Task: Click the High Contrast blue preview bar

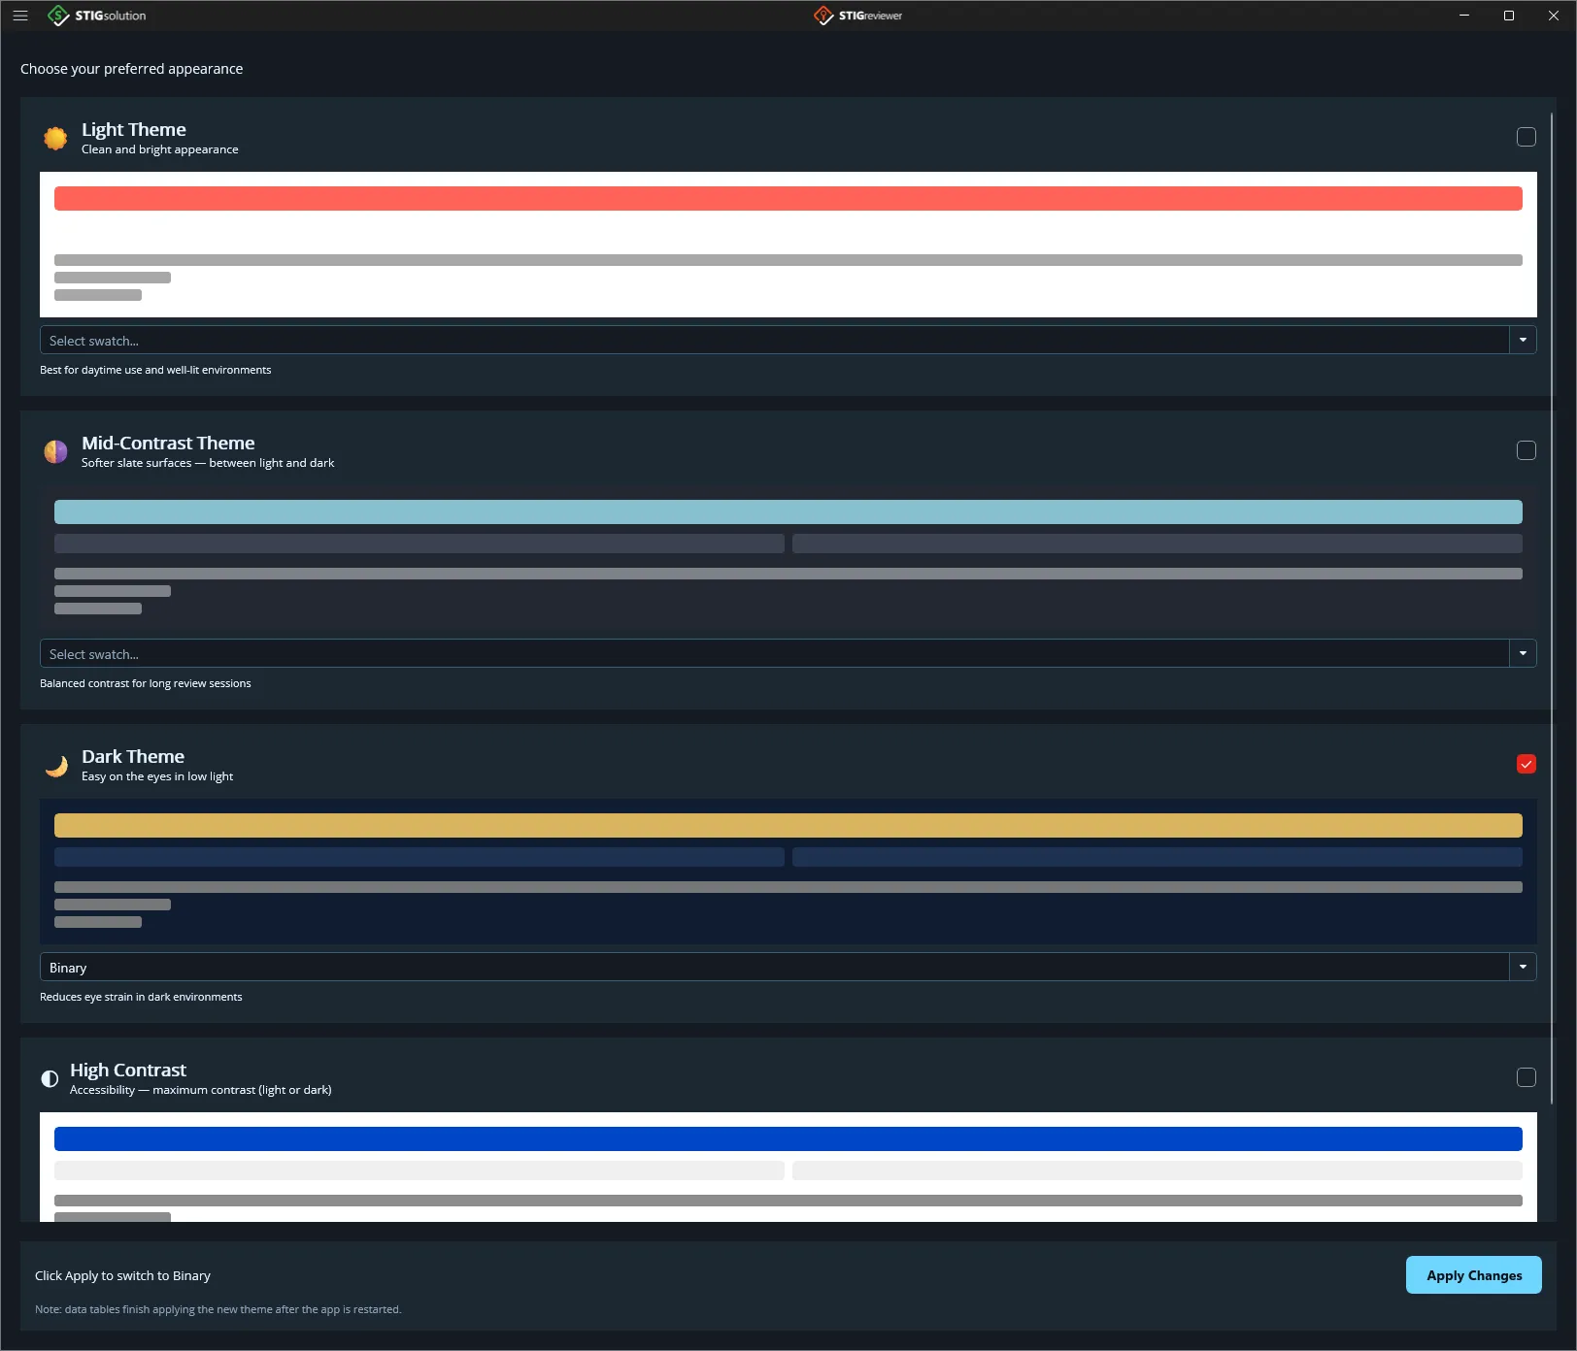Action: 788,1139
